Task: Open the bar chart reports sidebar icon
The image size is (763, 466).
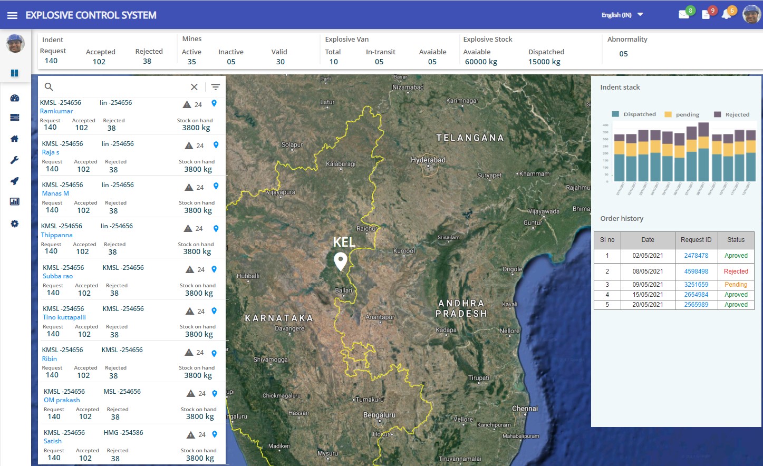Action: 15,201
